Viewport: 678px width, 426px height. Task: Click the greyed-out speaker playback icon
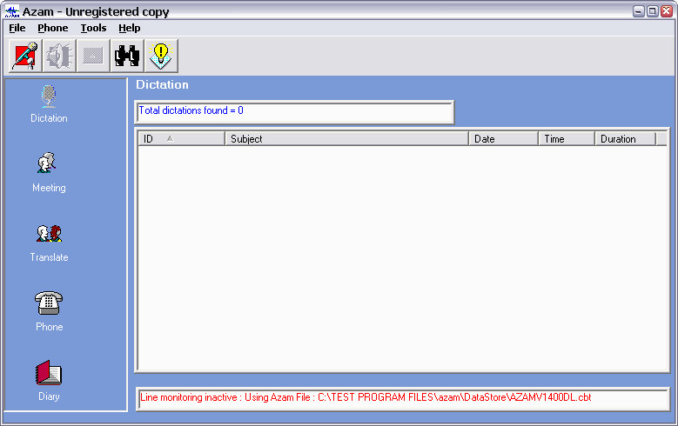click(x=59, y=56)
